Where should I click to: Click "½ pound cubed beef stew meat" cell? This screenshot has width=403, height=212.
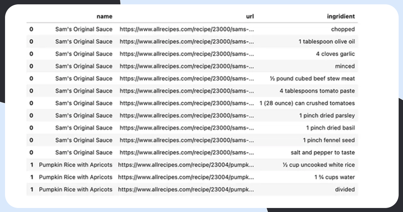coord(312,79)
